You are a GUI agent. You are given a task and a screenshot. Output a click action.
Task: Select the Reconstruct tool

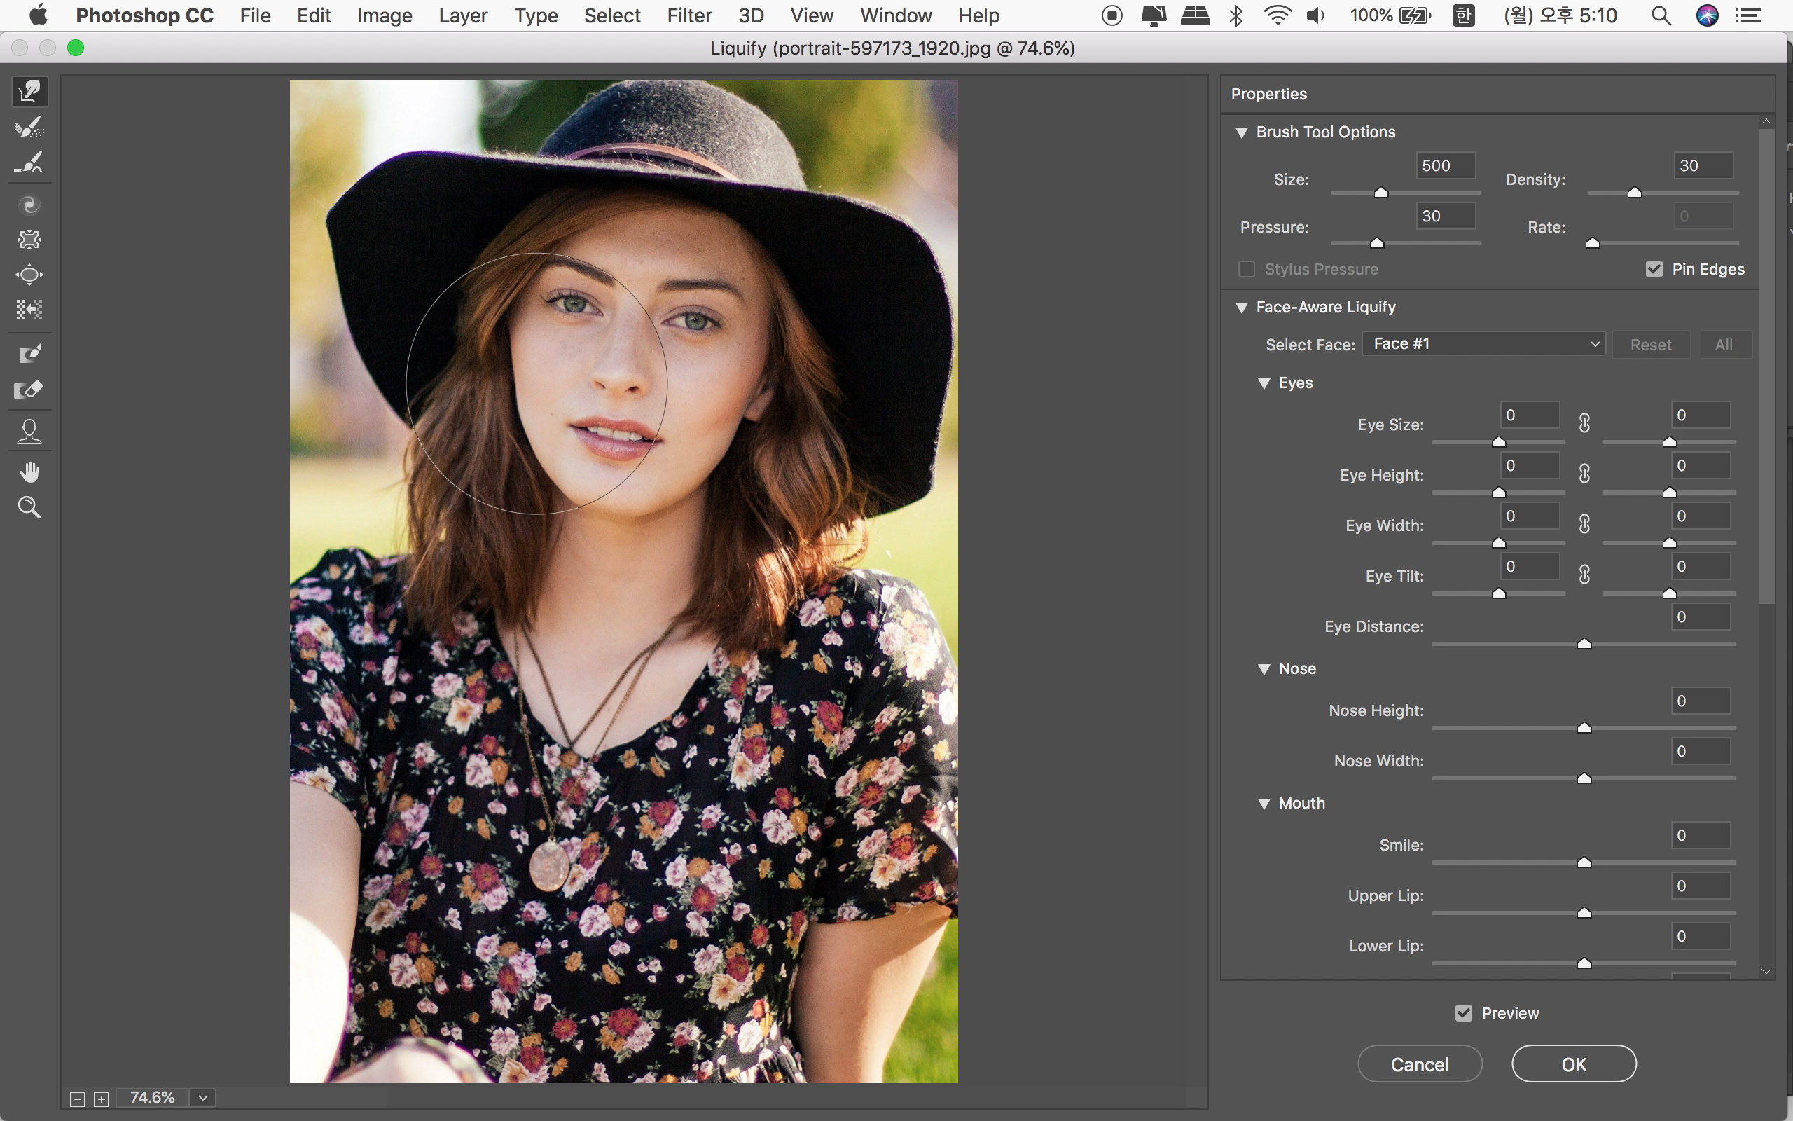pos(29,128)
